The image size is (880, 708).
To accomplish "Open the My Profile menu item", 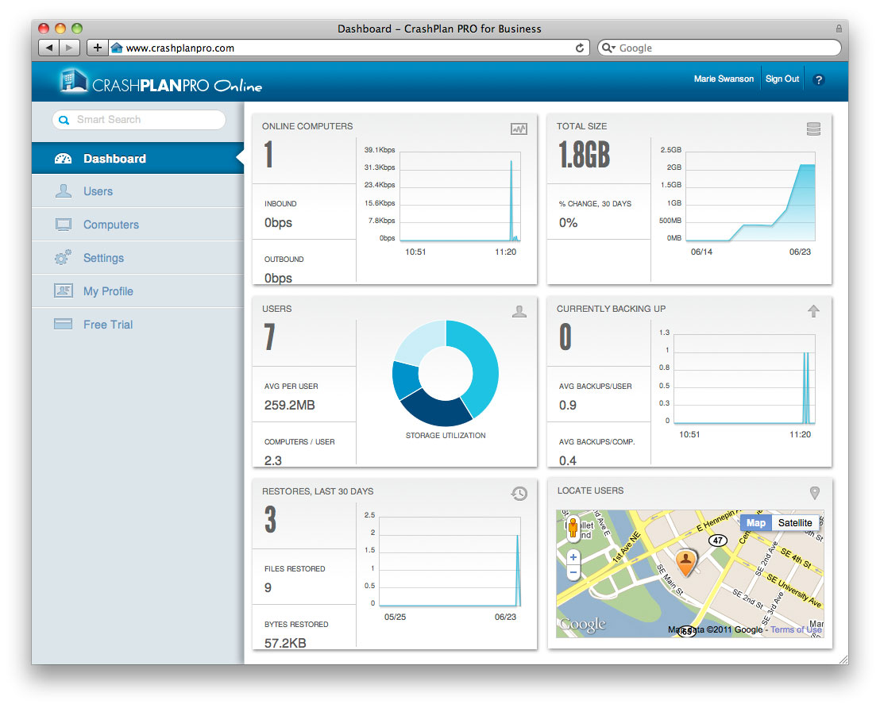I will pos(138,291).
